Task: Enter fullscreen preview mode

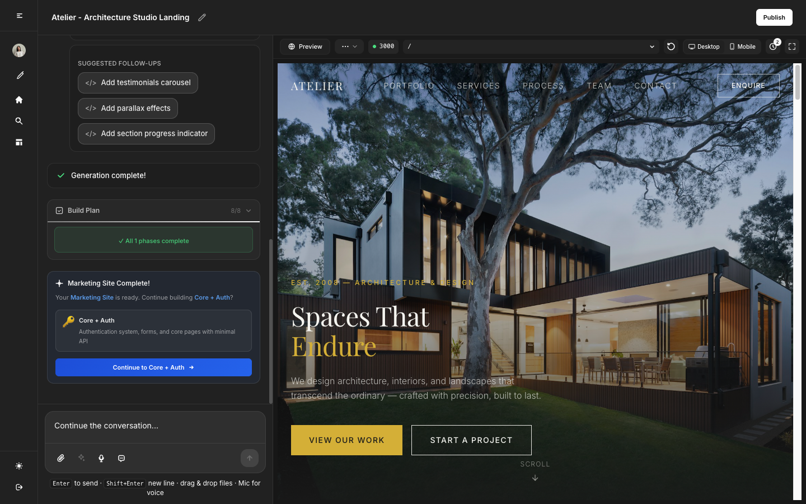Action: (x=791, y=46)
